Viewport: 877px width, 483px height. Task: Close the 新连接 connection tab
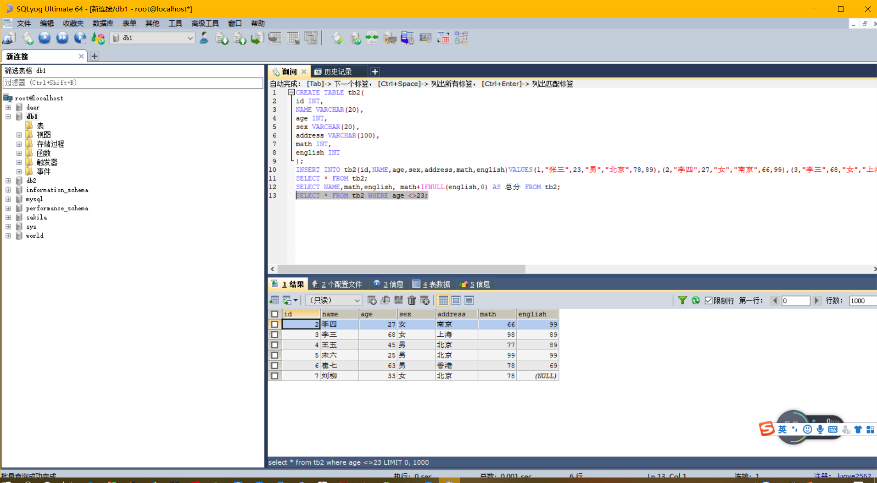click(81, 56)
